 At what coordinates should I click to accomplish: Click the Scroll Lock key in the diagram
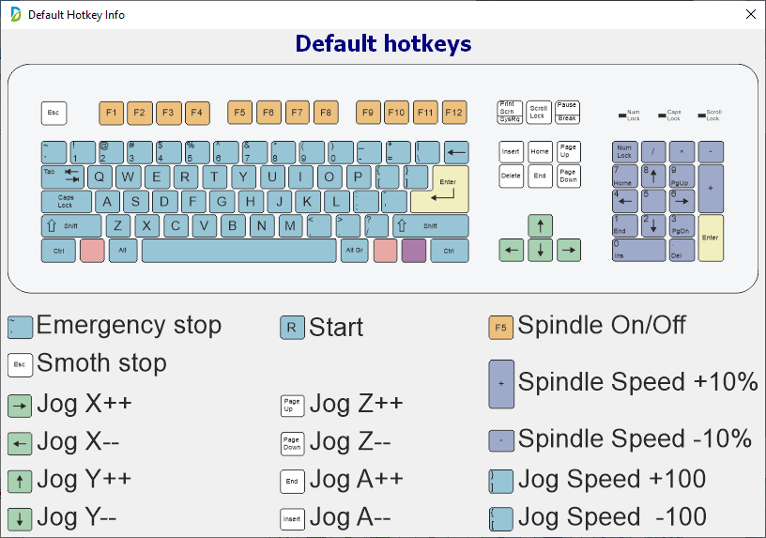point(538,112)
